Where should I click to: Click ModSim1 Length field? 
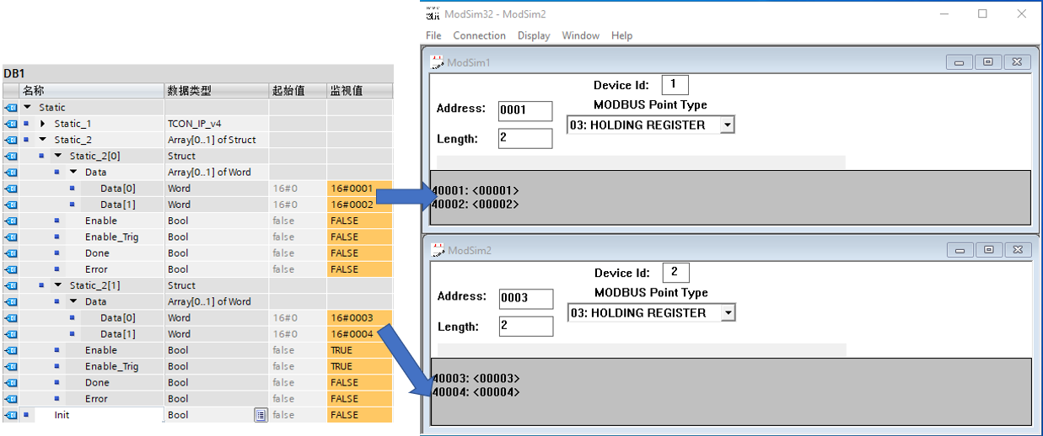525,138
